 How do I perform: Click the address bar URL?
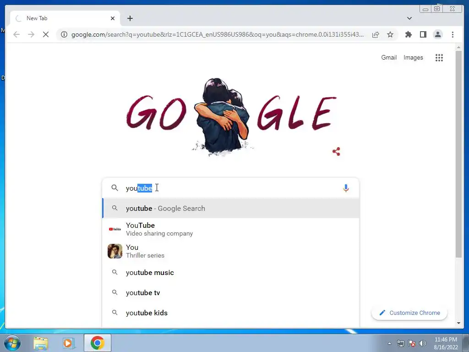tap(218, 34)
